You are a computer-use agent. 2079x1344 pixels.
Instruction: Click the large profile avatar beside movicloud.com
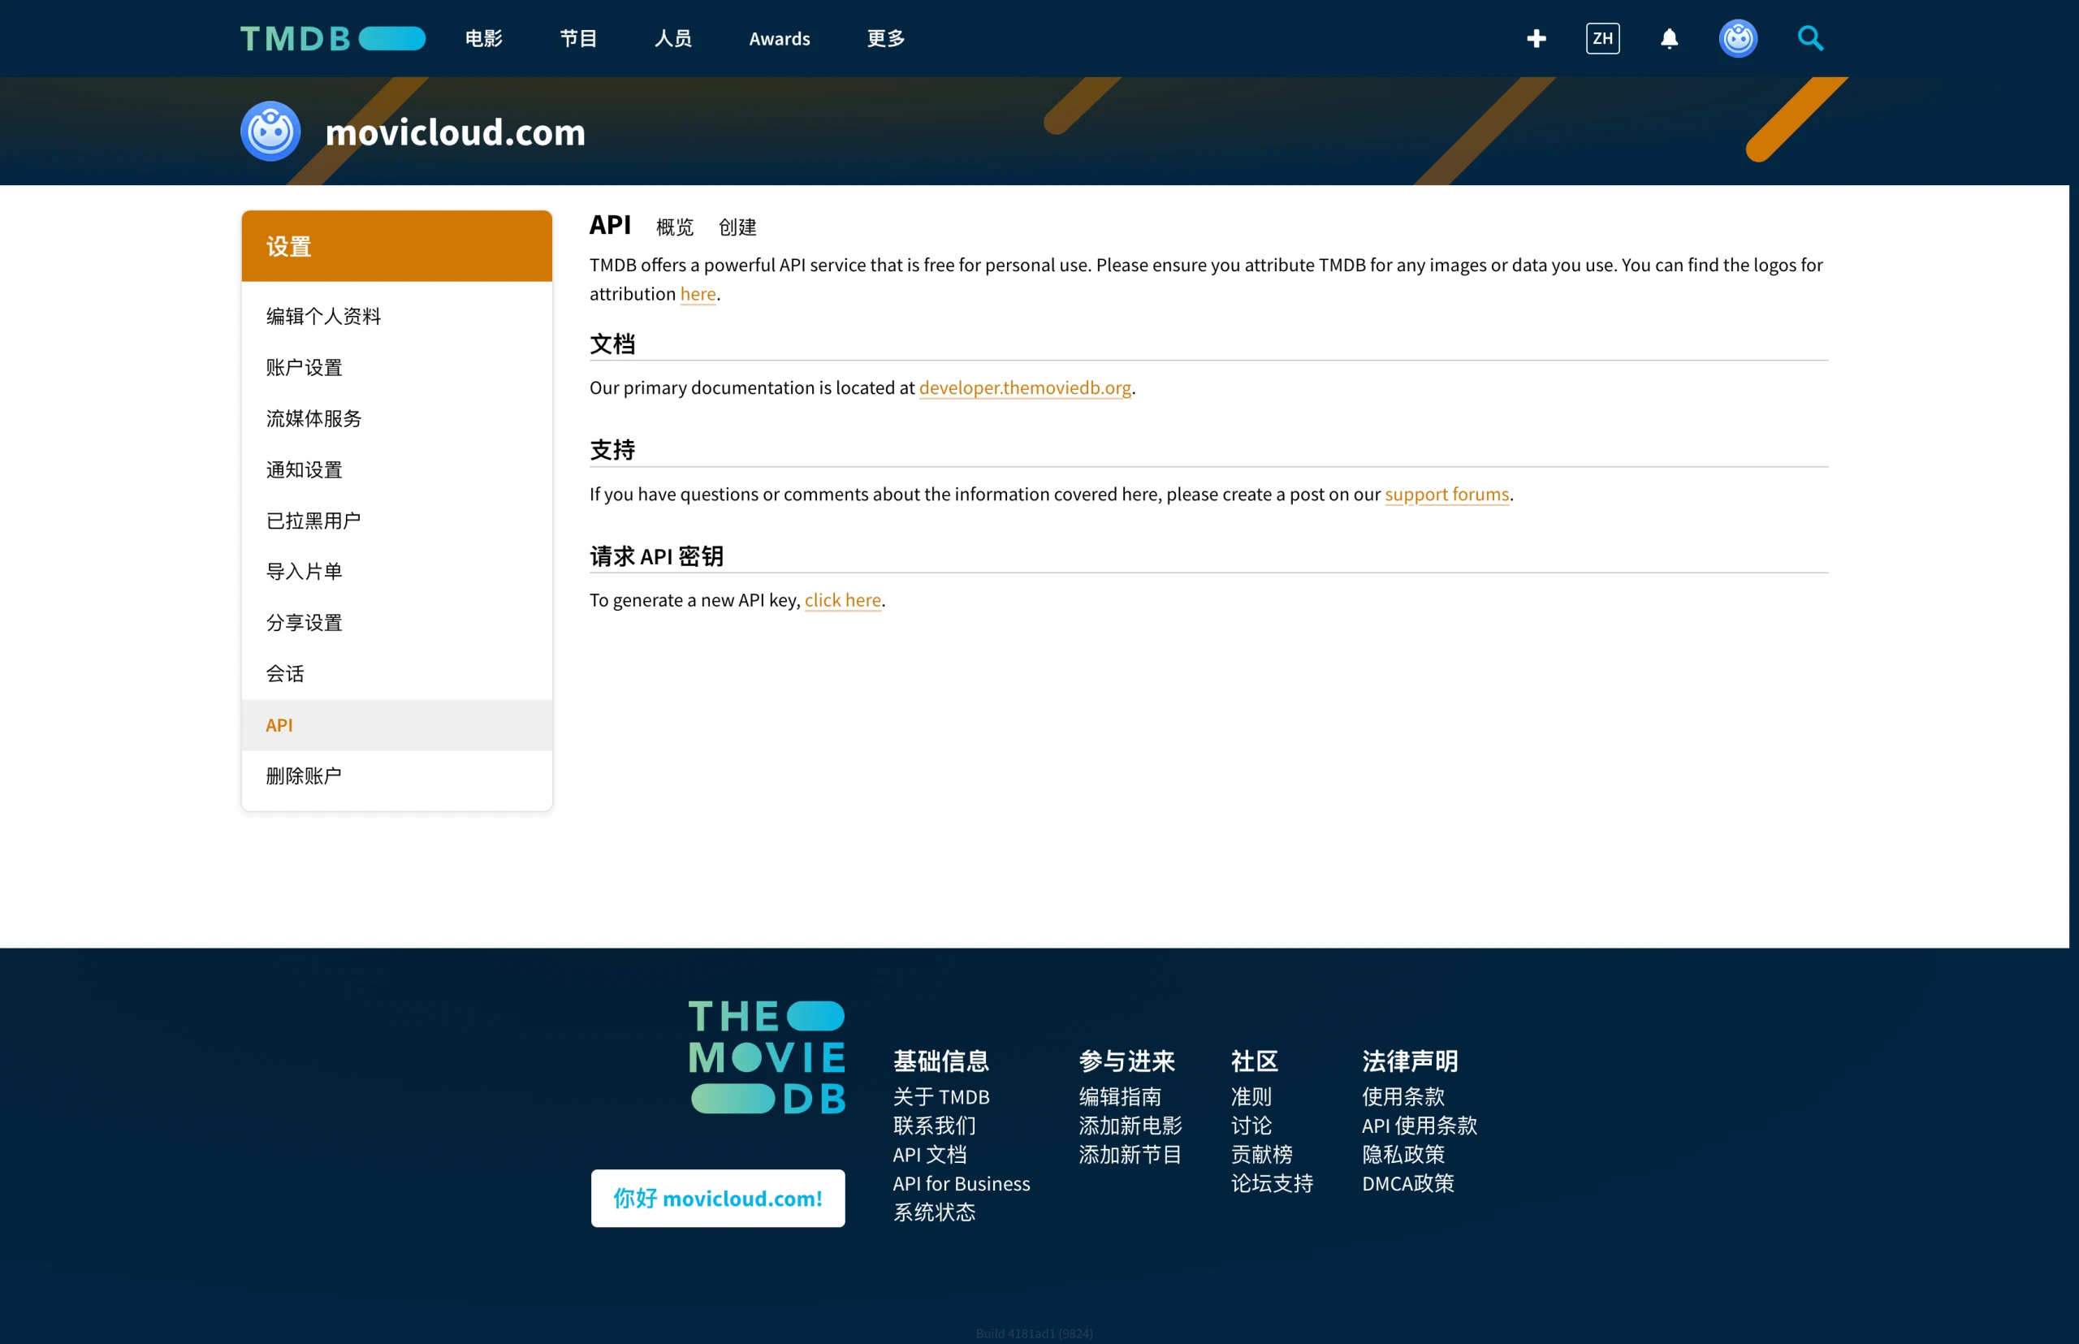270,132
